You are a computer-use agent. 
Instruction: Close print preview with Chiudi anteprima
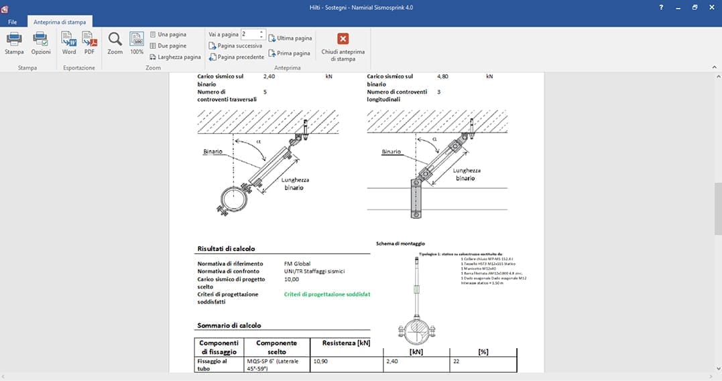coord(343,46)
